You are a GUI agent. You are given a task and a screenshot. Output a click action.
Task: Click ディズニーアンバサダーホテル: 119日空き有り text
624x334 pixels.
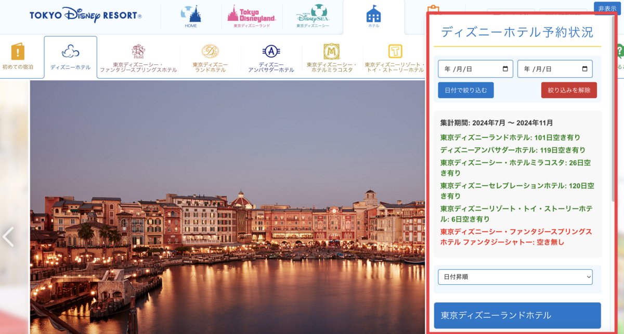513,149
